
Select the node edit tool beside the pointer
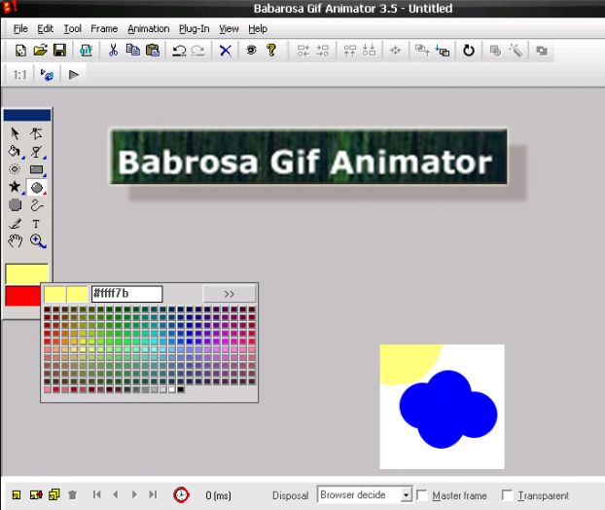(x=36, y=133)
